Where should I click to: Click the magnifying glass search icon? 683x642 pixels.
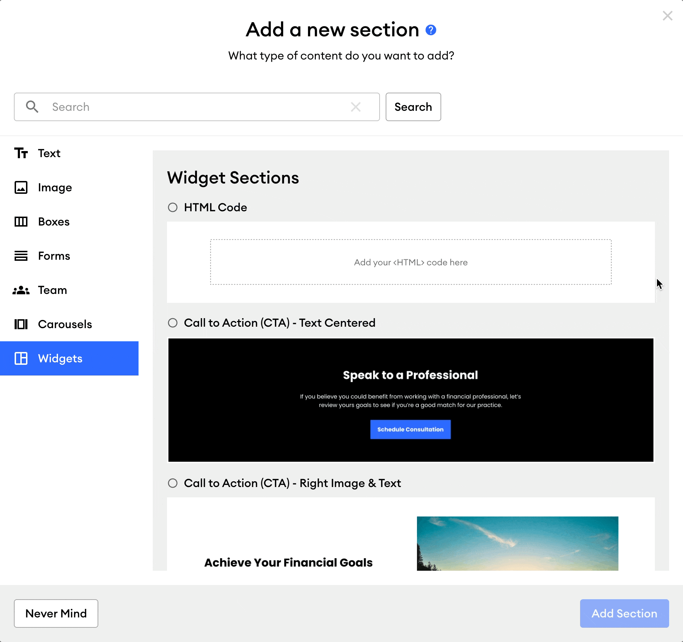tap(32, 107)
